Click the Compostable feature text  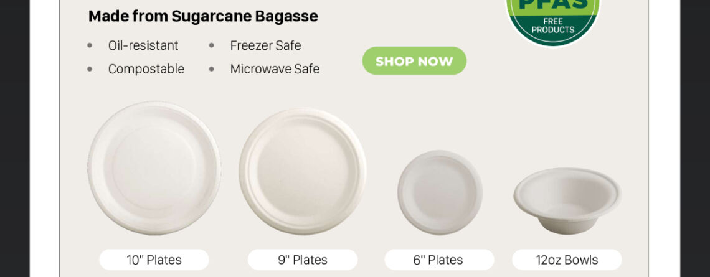pyautogui.click(x=146, y=69)
